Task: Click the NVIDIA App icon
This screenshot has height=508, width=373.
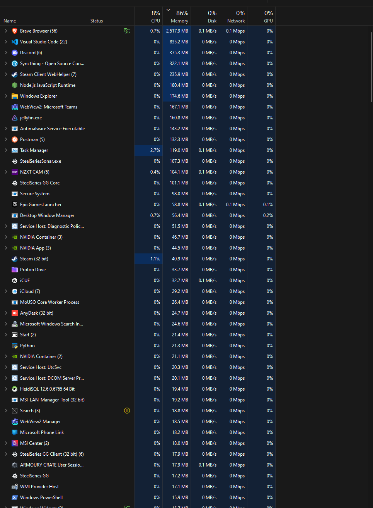Action: (x=14, y=248)
